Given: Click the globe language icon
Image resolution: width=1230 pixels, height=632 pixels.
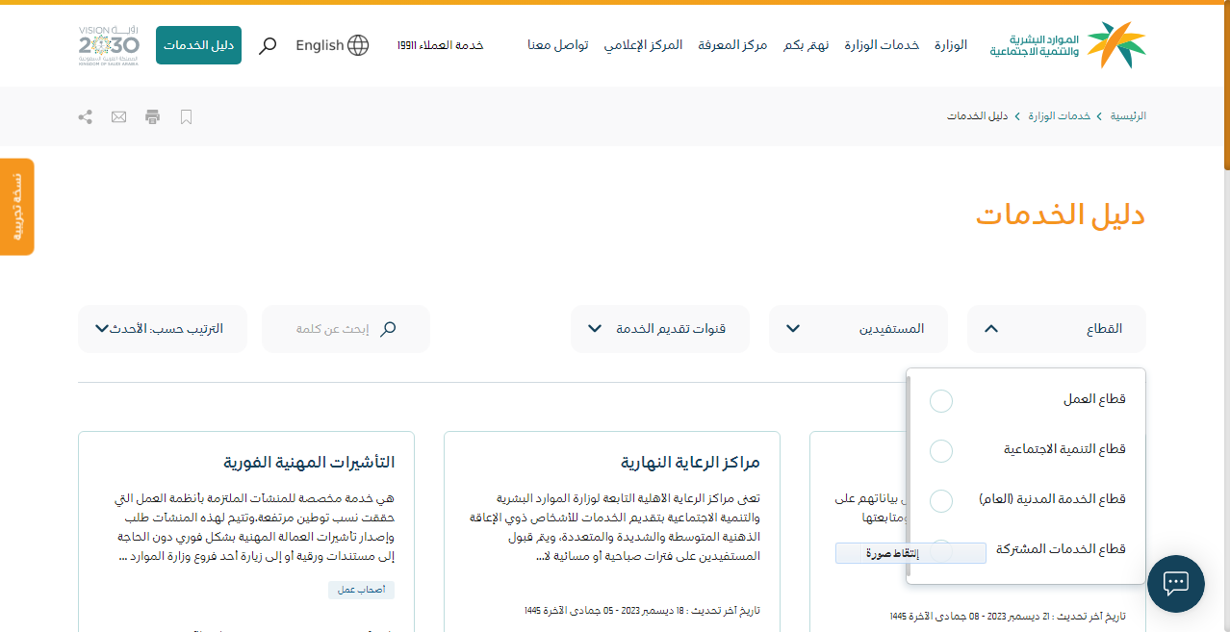Looking at the screenshot, I should pos(358,45).
